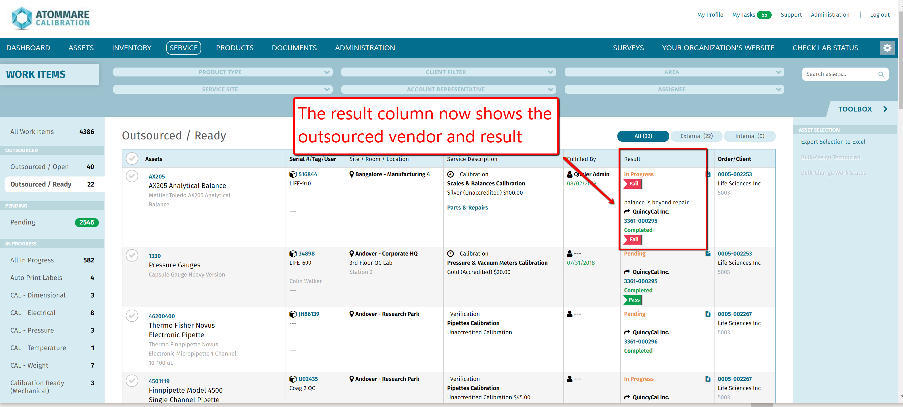This screenshot has height=407, width=903.
Task: Click the settings gear icon in navbar
Action: (x=887, y=48)
